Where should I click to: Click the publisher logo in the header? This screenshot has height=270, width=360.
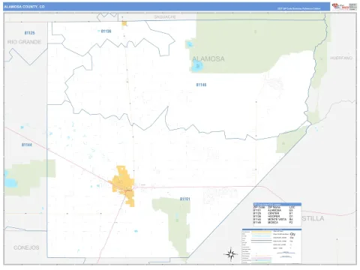click(x=344, y=7)
